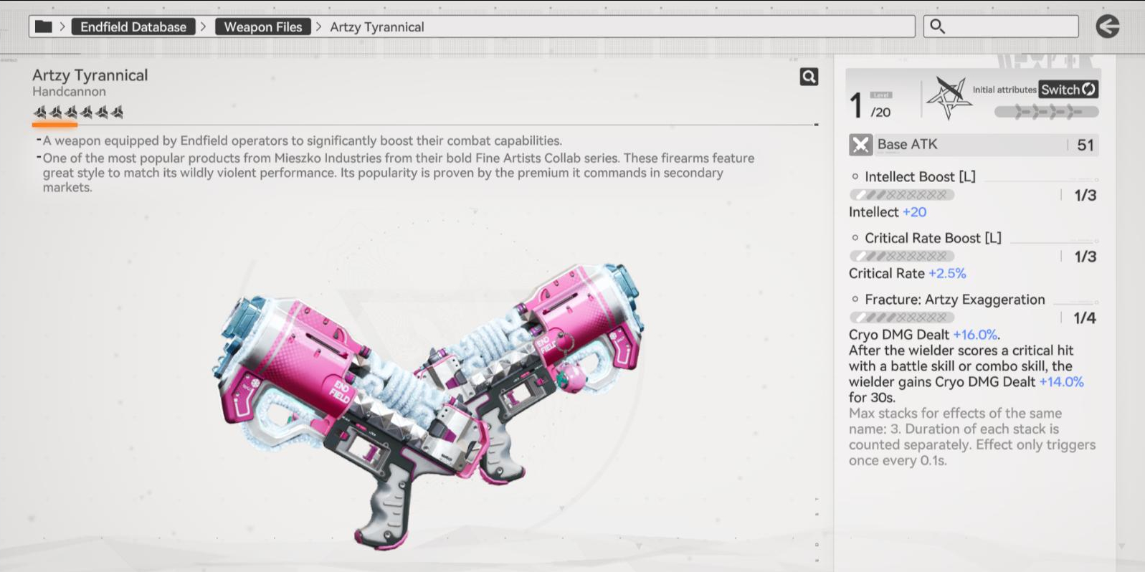Click the Artzy Tyrannical weapon name heading
The height and width of the screenshot is (572, 1145).
pyautogui.click(x=90, y=75)
